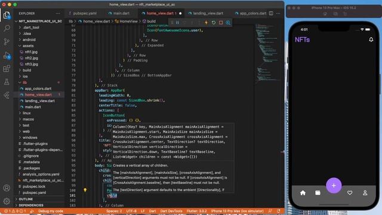This screenshot has width=382, height=215.
Task: Take a screenshot from the Simulator toolbar
Action: (335, 14)
